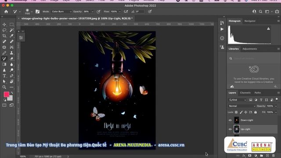Open the Normal blend mode dropdown
281x158 pixels.
(242, 106)
